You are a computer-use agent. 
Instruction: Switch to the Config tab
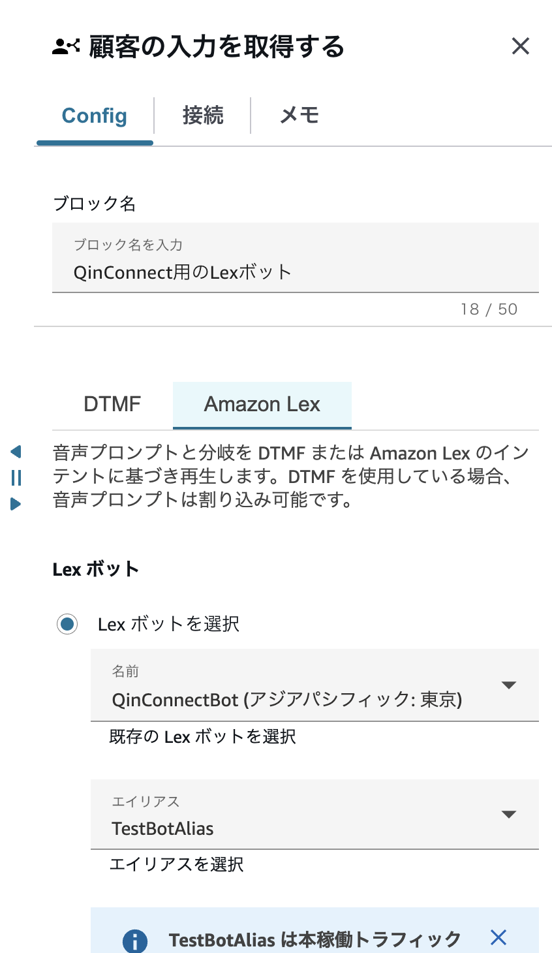(x=95, y=116)
